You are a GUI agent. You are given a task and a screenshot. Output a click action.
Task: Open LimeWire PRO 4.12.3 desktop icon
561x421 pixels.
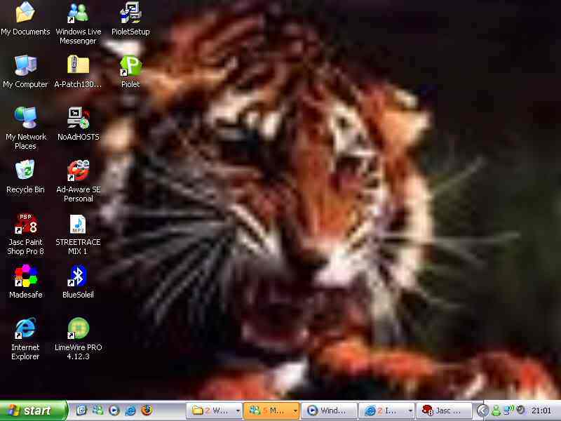tap(78, 329)
